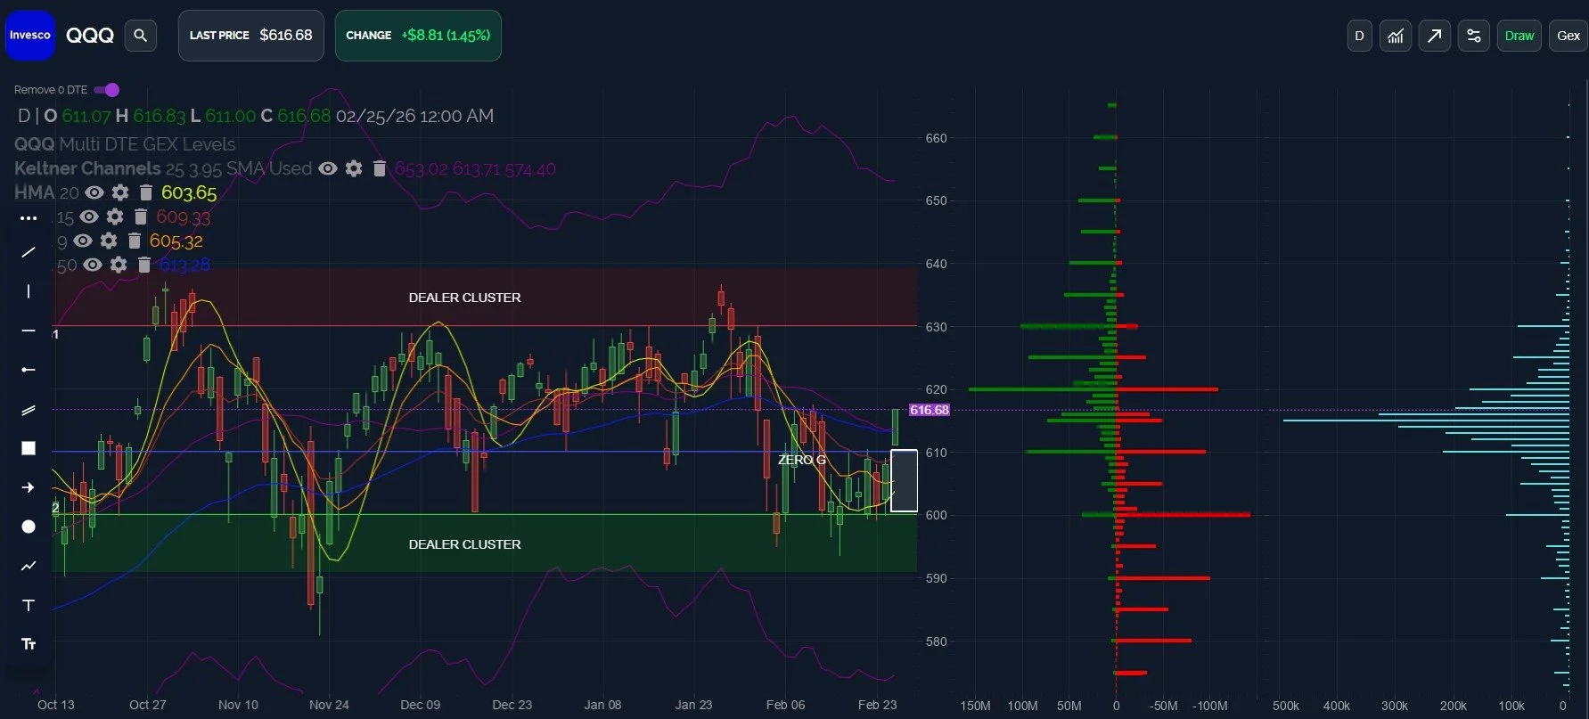The width and height of the screenshot is (1589, 719).
Task: Select the horizontal line tool
Action: (29, 331)
